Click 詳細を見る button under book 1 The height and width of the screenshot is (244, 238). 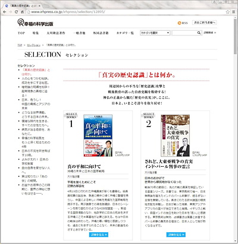click(x=99, y=235)
